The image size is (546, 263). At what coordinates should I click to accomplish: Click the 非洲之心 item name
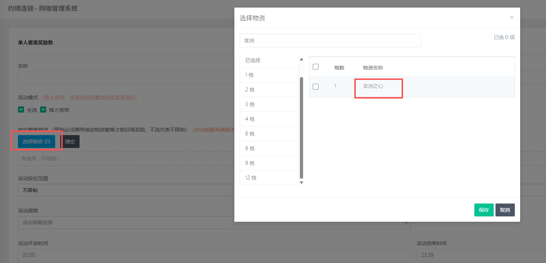(x=373, y=86)
